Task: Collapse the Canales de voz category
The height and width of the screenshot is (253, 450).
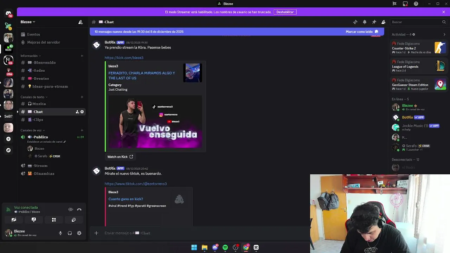Action: click(x=33, y=130)
